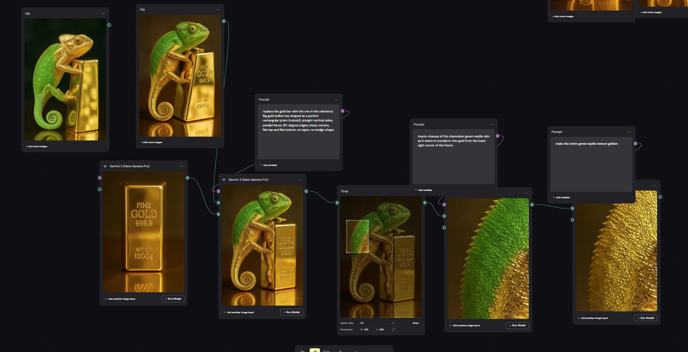
Task: Open the aspect ratio 2:3 dropdown
Action: pos(377,323)
